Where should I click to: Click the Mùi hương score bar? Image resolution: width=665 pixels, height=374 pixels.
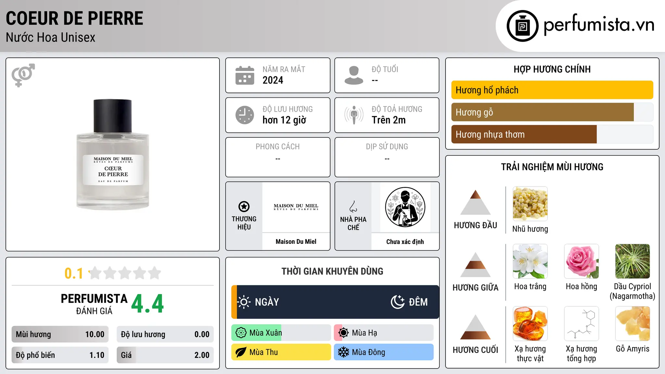pos(60,334)
